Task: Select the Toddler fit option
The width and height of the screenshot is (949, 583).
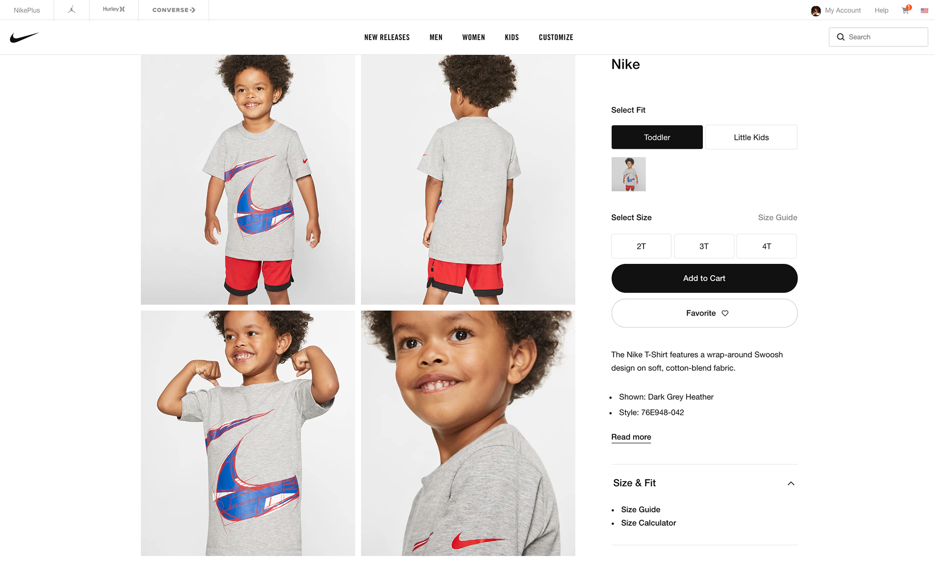Action: tap(657, 137)
